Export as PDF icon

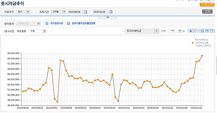point(195,31)
